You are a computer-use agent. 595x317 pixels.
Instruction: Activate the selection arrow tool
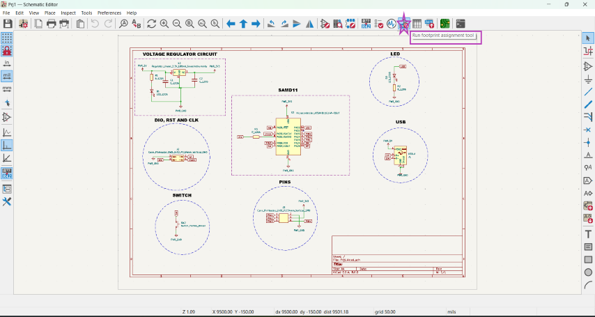pyautogui.click(x=588, y=38)
